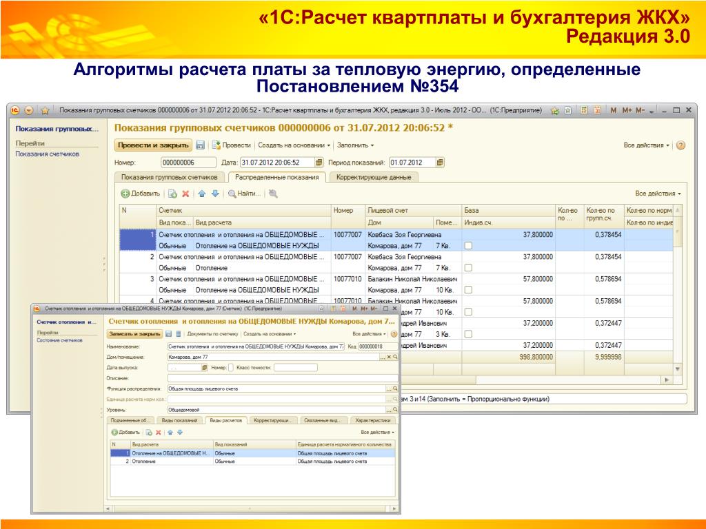Click the green Добавить icon in the main table toolbar
The height and width of the screenshot is (529, 706).
pos(125,194)
